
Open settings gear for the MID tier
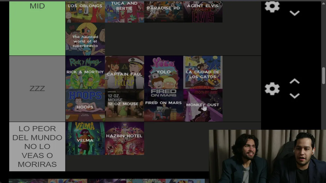pyautogui.click(x=272, y=6)
